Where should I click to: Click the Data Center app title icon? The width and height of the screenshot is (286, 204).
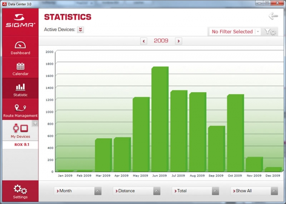(4, 4)
